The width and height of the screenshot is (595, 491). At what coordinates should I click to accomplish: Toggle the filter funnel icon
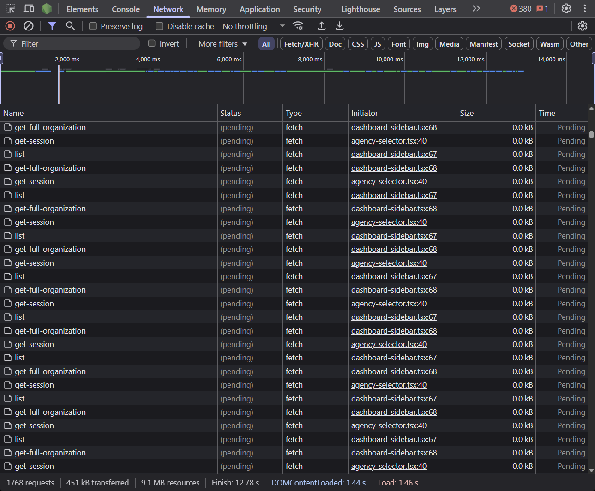(x=52, y=26)
